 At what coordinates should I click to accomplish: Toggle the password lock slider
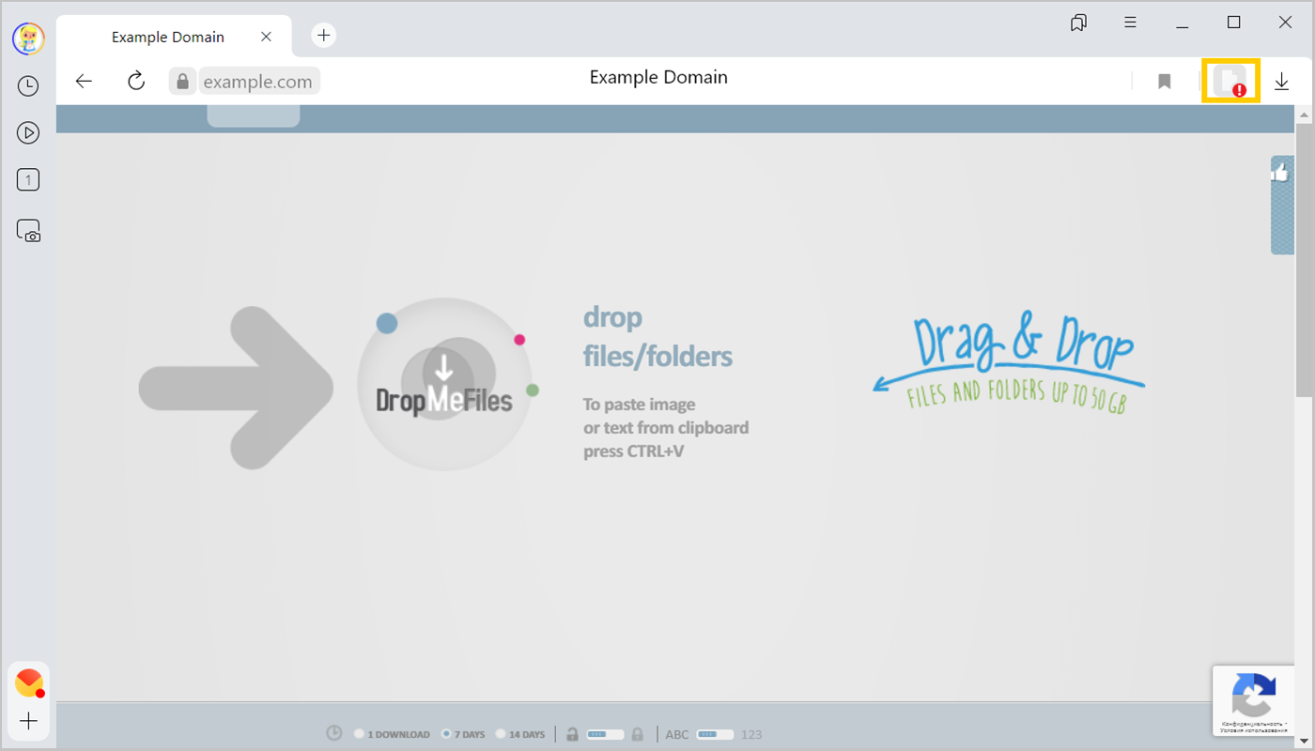(605, 734)
